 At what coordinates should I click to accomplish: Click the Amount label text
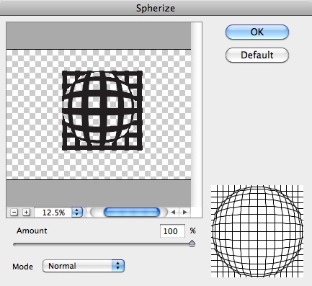coord(32,231)
